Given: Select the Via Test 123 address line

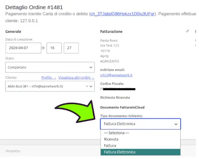Looking at the screenshot, I should tap(109, 45).
